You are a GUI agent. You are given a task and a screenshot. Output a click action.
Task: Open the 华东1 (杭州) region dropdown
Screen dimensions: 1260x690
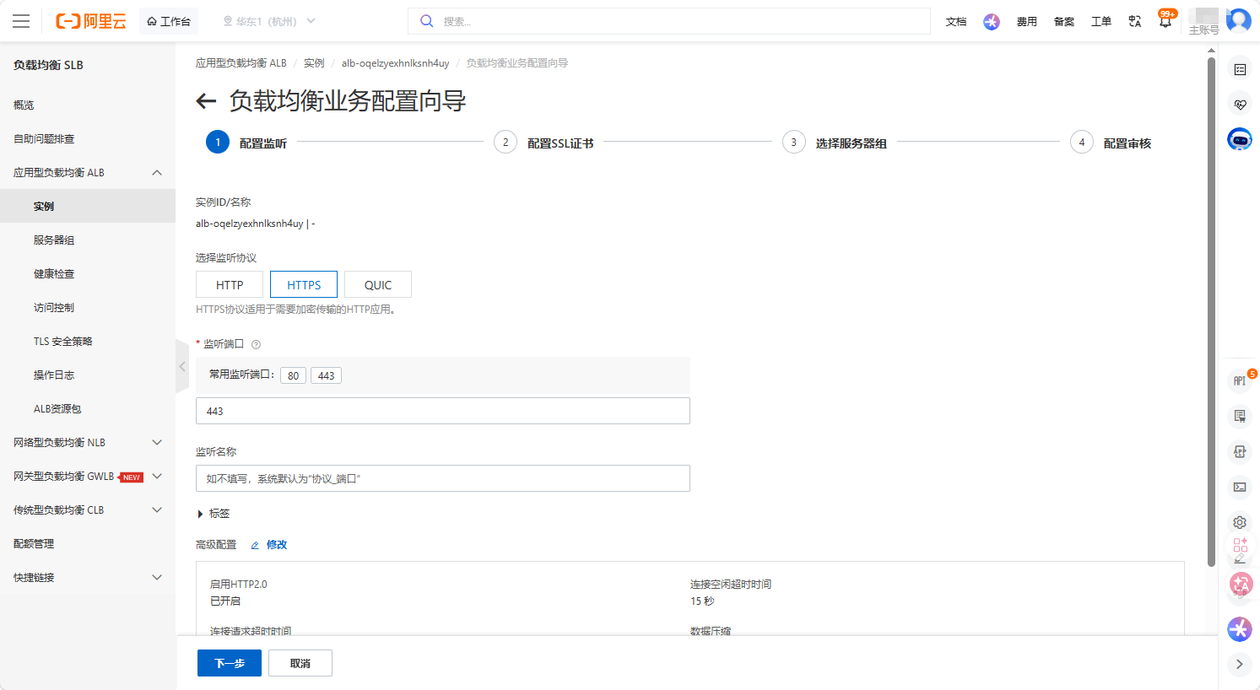click(269, 21)
